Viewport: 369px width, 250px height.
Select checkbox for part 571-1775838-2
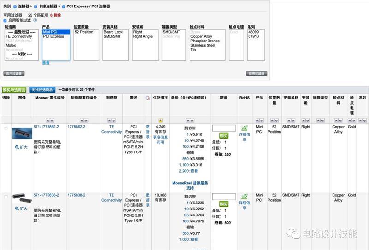pyautogui.click(x=6, y=197)
